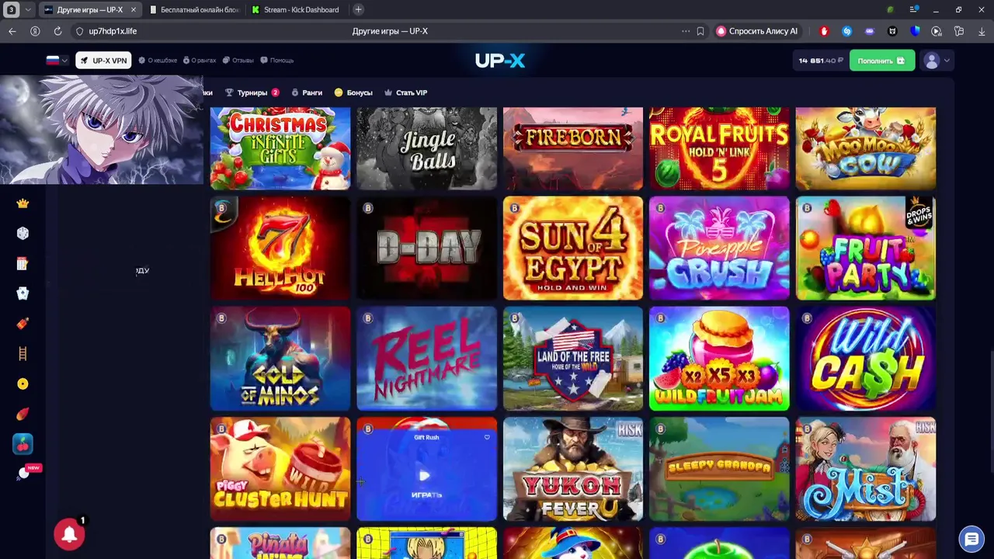Open the sidebar icon marked NEW
The width and height of the screenshot is (994, 559).
(x=24, y=473)
